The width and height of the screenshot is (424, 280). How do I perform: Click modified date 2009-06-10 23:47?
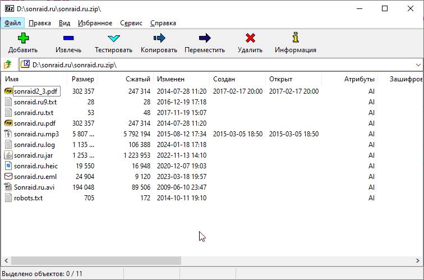click(x=182, y=187)
